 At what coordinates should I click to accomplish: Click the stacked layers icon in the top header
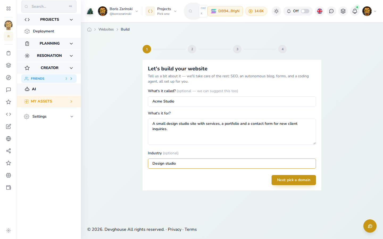pos(343,11)
